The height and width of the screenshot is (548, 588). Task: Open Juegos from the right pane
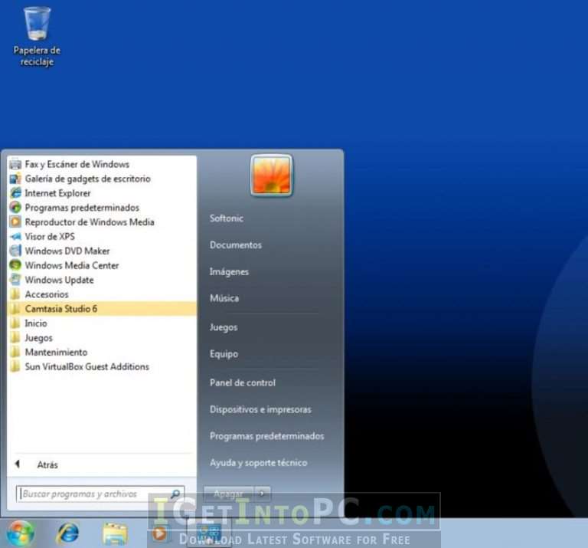pos(224,327)
